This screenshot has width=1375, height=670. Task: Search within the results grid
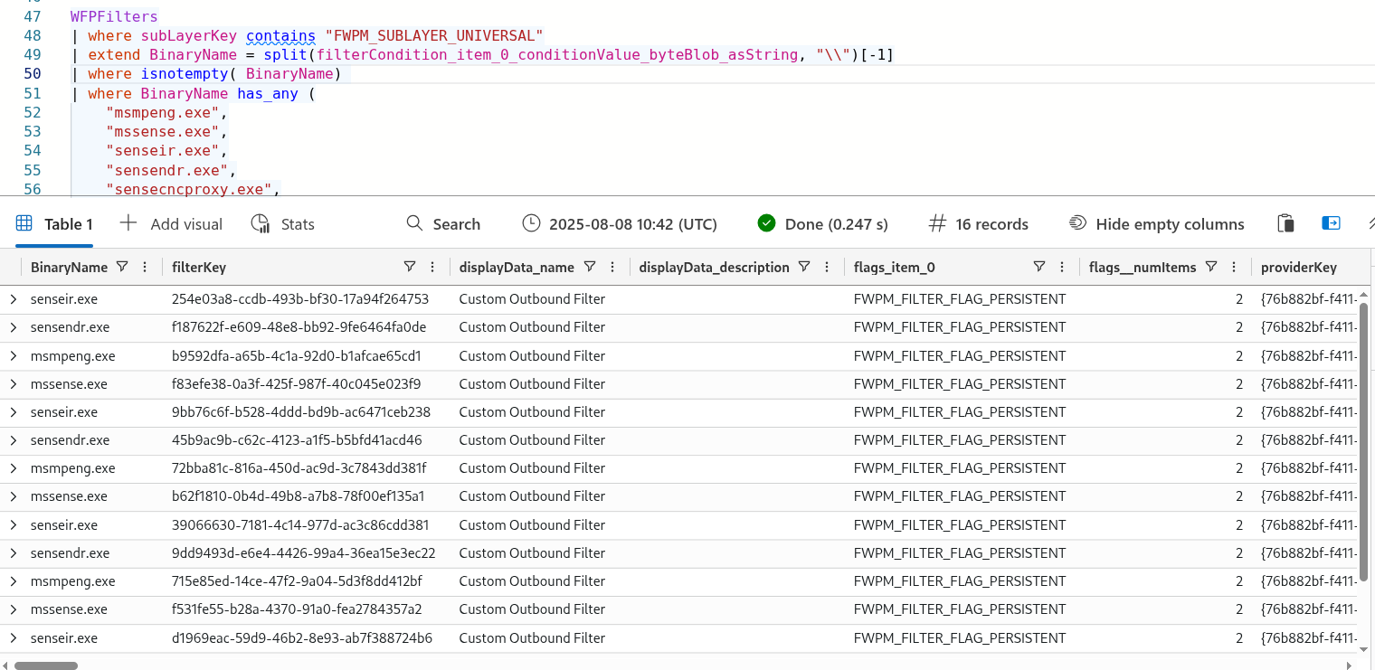point(443,223)
